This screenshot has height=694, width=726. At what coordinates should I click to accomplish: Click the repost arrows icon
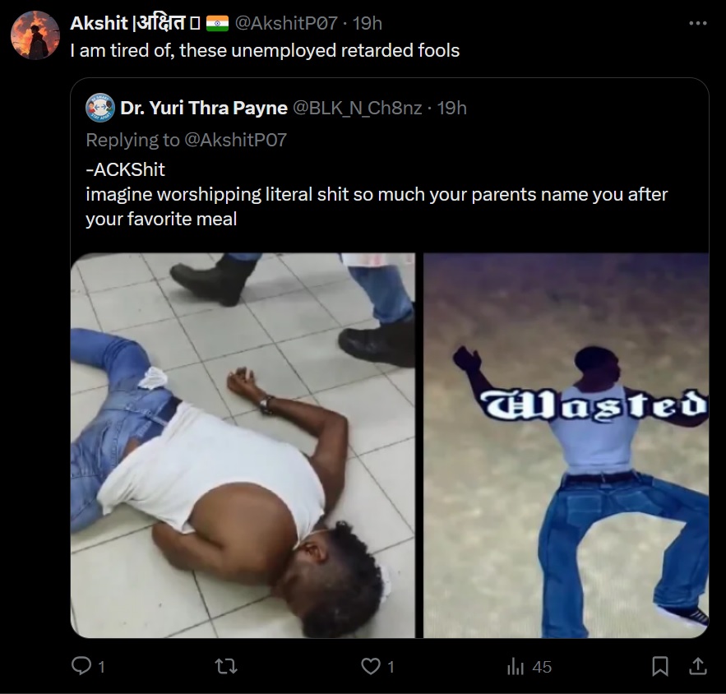click(226, 666)
